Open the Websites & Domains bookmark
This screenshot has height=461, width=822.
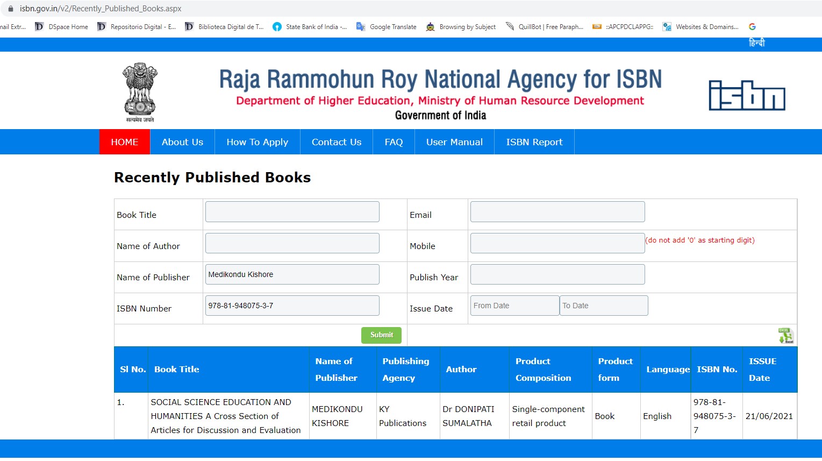coord(701,27)
